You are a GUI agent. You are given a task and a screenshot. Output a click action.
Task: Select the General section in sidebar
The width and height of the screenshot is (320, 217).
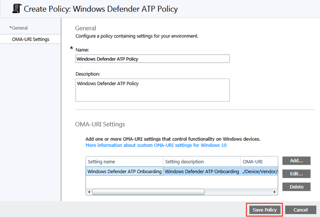pyautogui.click(x=19, y=28)
